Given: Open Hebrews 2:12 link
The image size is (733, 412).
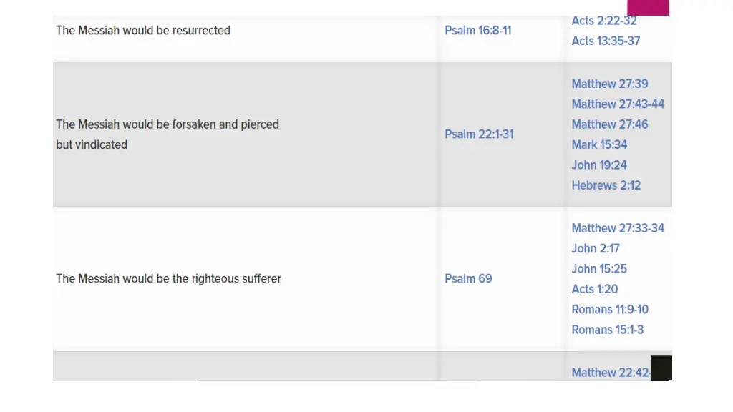Looking at the screenshot, I should tap(606, 185).
